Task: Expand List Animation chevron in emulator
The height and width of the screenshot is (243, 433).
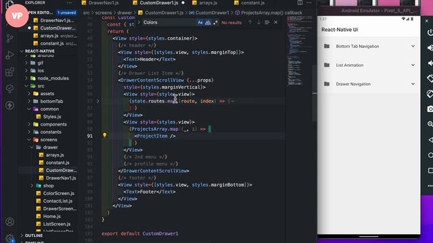Action: coord(413,65)
